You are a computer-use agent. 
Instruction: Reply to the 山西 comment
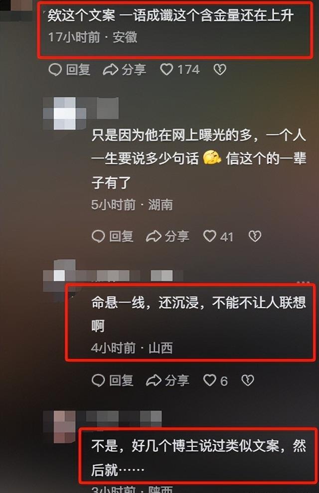(x=113, y=381)
